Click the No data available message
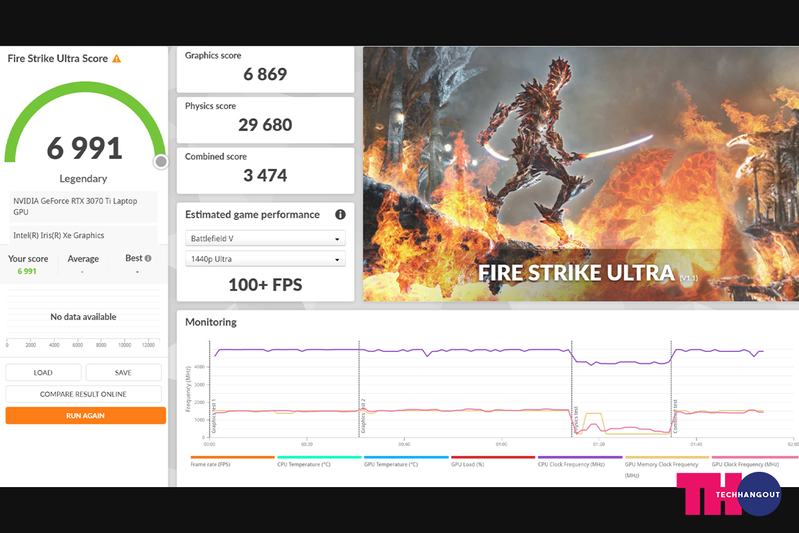The image size is (799, 533). click(x=83, y=317)
